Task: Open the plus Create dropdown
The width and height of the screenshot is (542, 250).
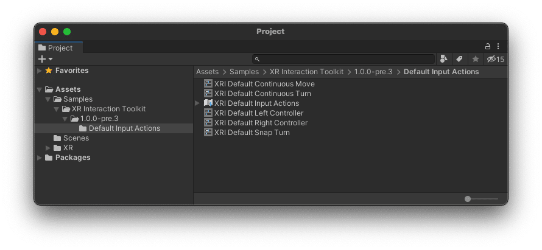Action: (45, 59)
